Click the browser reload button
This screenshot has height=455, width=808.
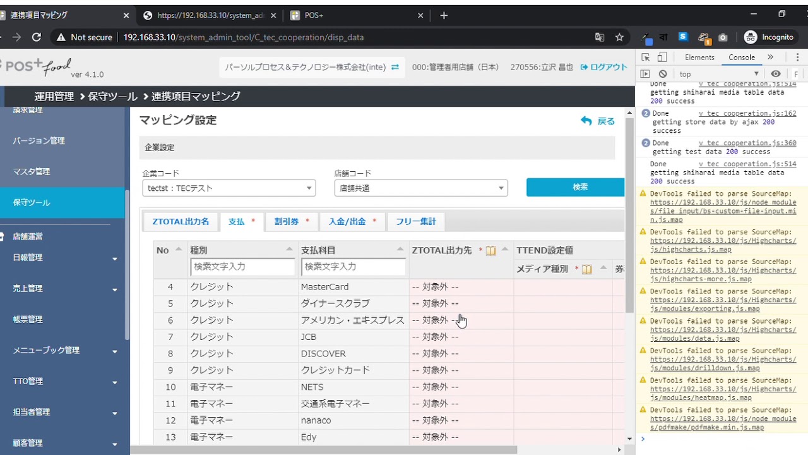(37, 37)
